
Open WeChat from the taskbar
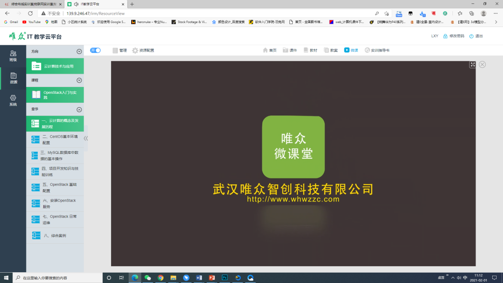[x=147, y=278]
